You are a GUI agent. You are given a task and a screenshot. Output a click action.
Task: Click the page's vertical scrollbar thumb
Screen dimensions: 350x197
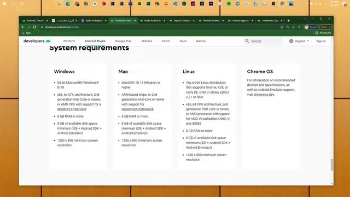click(332, 165)
